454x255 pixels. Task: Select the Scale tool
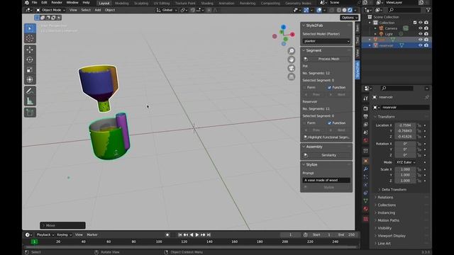[30, 69]
